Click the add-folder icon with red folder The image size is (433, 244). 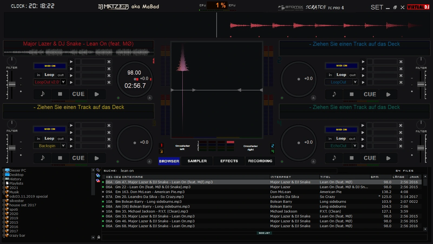coord(98,181)
